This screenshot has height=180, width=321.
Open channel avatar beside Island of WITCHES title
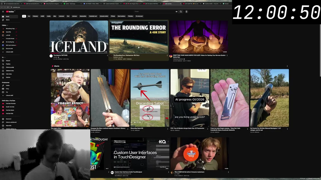[x=51, y=56]
